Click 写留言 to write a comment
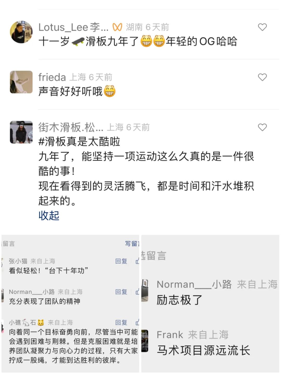 (132, 244)
